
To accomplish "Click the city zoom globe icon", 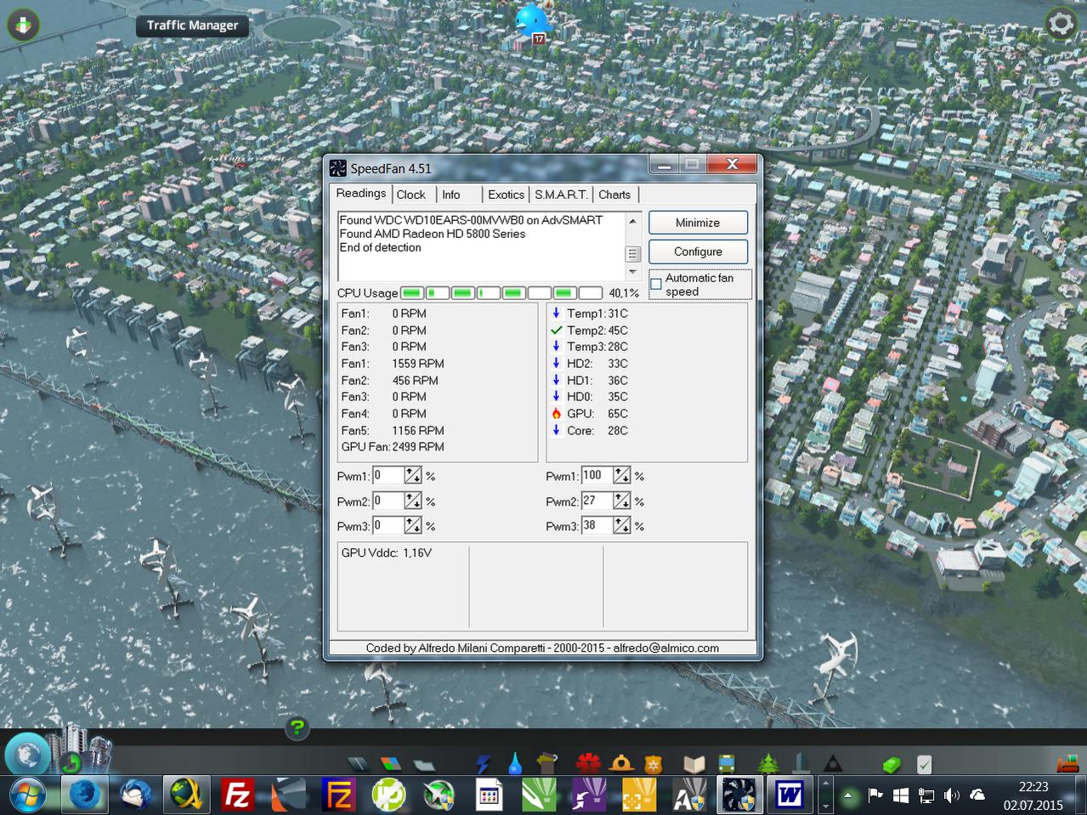I will pos(27,754).
